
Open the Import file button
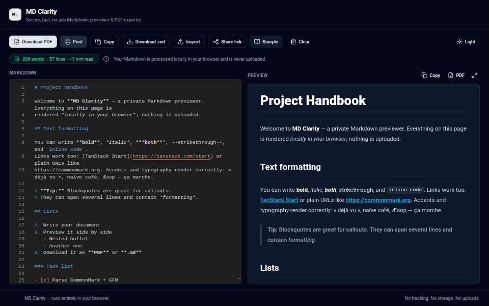(188, 41)
